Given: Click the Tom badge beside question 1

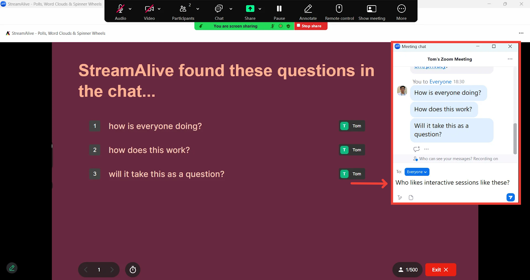Looking at the screenshot, I should click(x=352, y=126).
